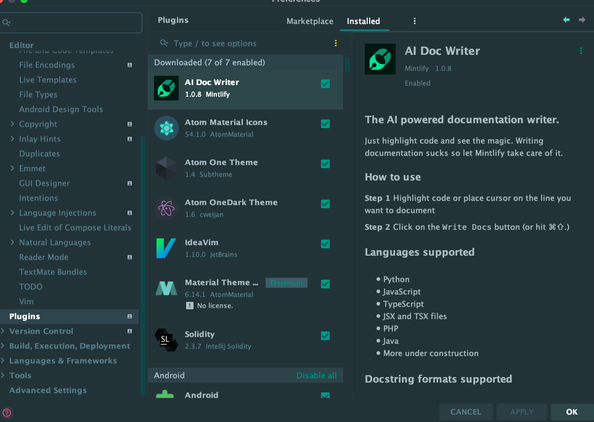
Task: Expand the Languages & Frameworks section
Action: point(4,361)
